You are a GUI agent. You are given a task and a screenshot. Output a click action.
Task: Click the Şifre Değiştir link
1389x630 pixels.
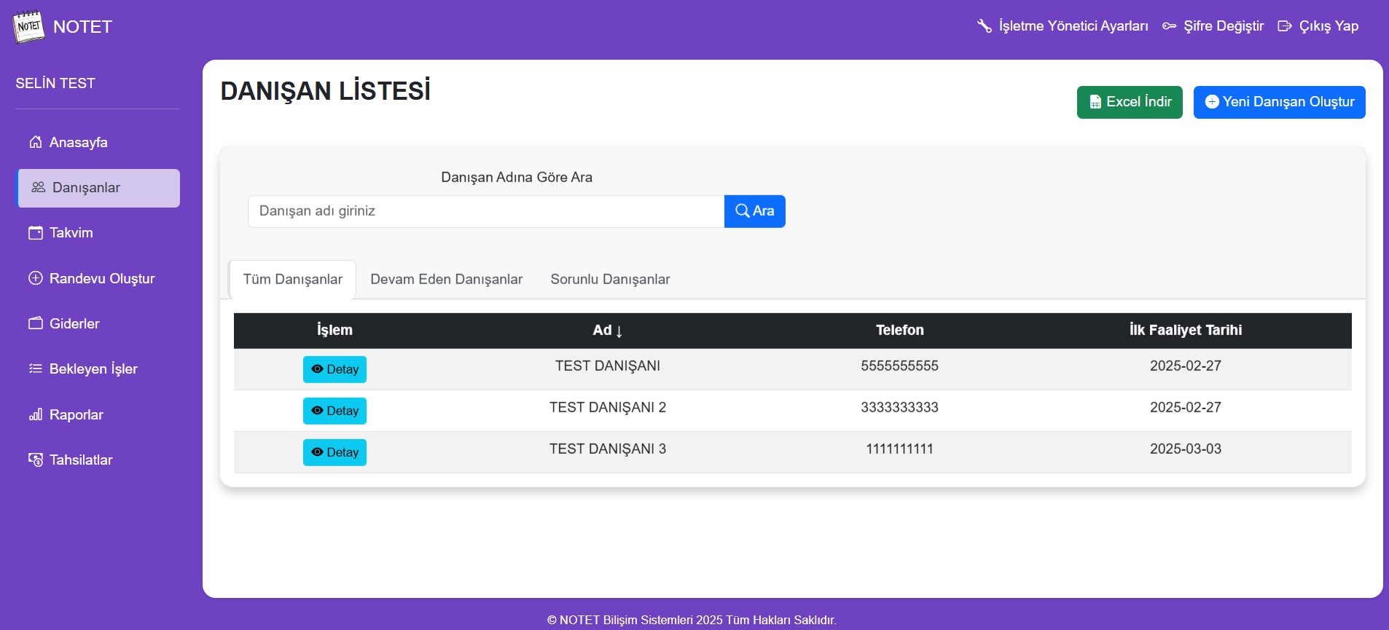point(1213,26)
